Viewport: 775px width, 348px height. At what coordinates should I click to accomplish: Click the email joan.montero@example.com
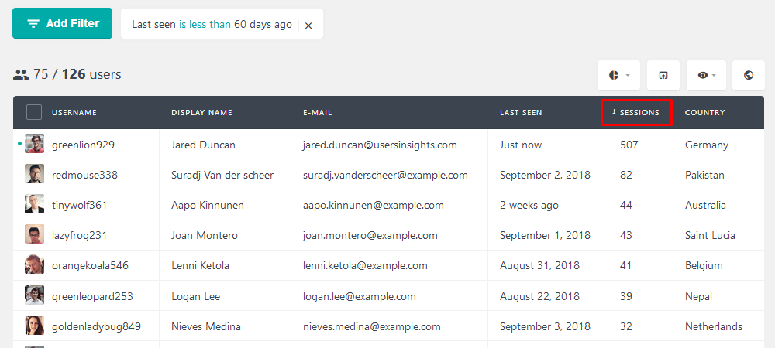point(370,236)
